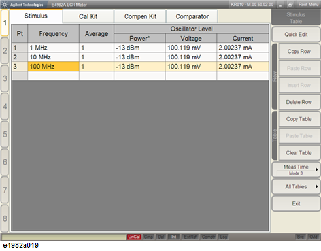Select table number 5 side tab
Viewport: 321px width, 251px height.
pos(5,134)
